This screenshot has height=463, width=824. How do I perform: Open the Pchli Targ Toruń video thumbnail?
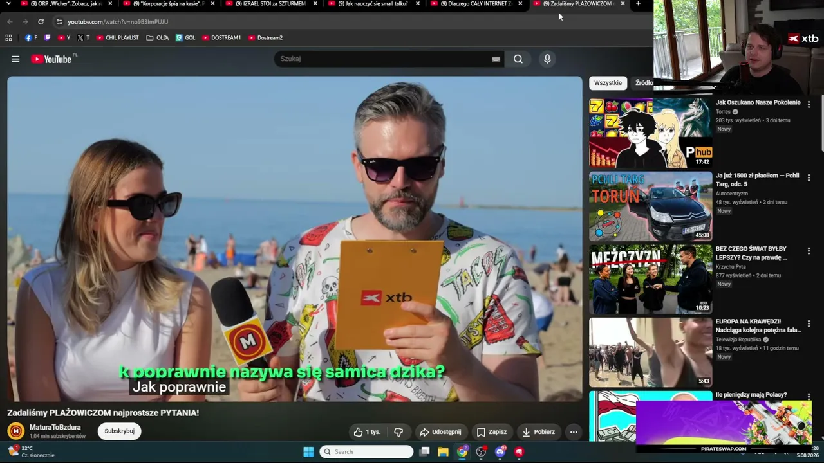coord(650,206)
